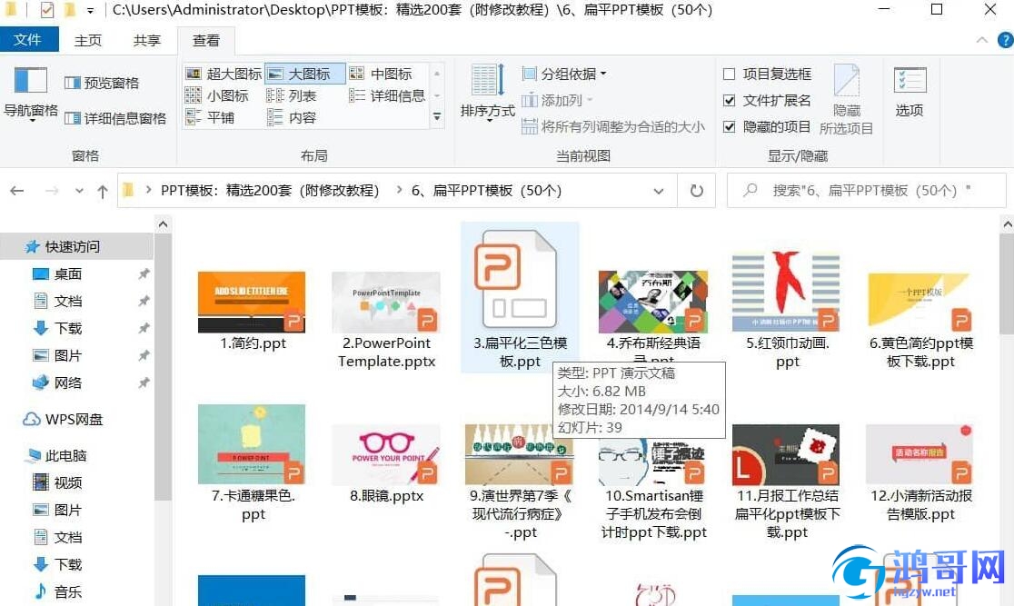Click Hide selected items (隐藏所选项目)
The width and height of the screenshot is (1014, 606).
coord(846,100)
